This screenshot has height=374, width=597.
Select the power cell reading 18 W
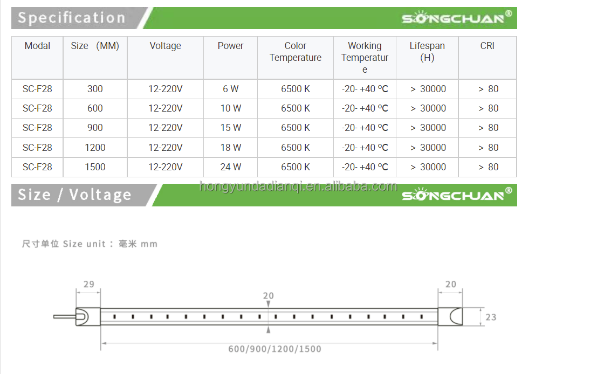pos(230,148)
